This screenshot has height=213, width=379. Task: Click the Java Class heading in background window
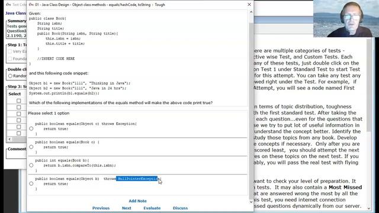pos(16,13)
